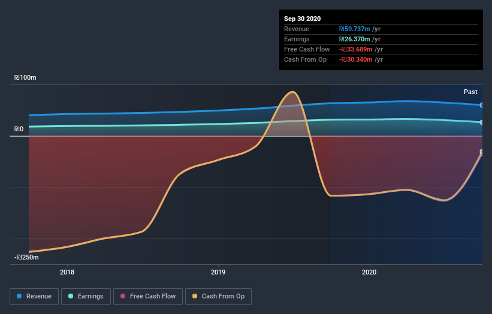Toggle the Earnings legend button
Screen dimensions: 492x314
(86, 297)
